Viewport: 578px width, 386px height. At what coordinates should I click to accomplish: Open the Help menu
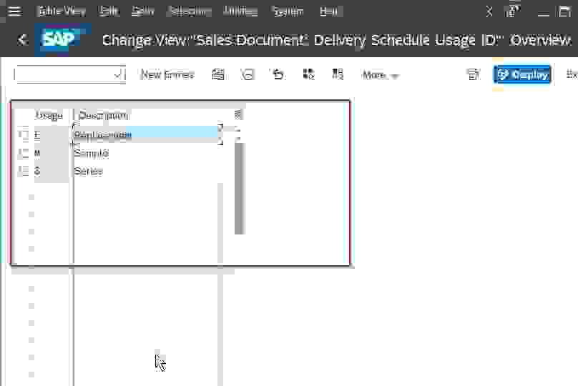(329, 11)
